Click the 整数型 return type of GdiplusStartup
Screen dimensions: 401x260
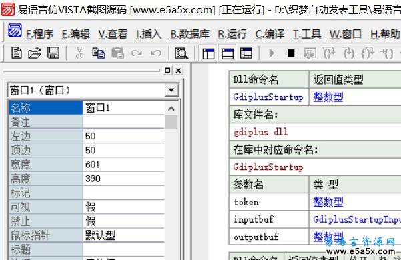(328, 97)
